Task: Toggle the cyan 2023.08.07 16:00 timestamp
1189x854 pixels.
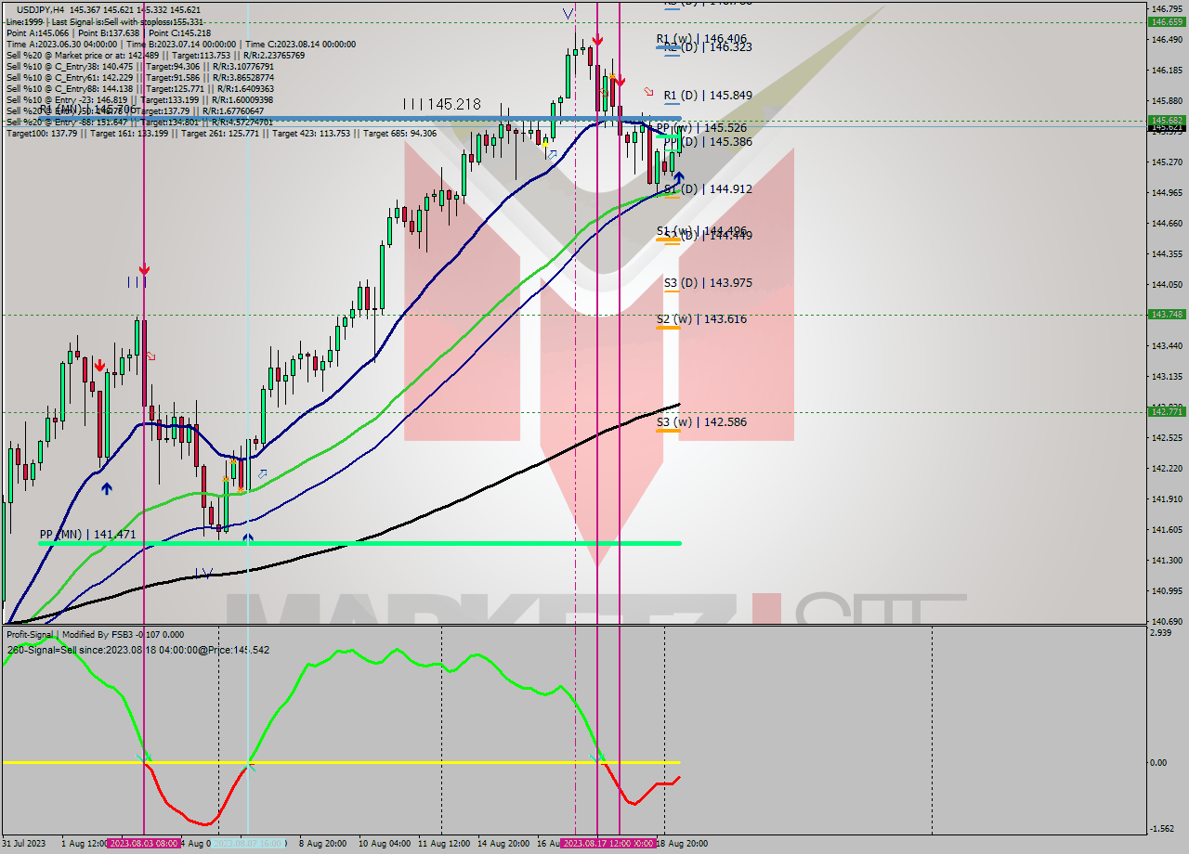Action: coord(251,845)
